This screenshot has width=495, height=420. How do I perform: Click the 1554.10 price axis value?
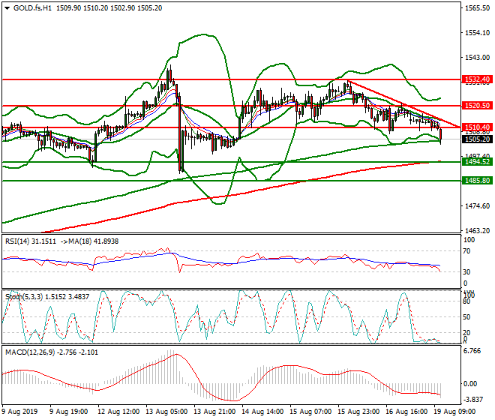point(477,33)
